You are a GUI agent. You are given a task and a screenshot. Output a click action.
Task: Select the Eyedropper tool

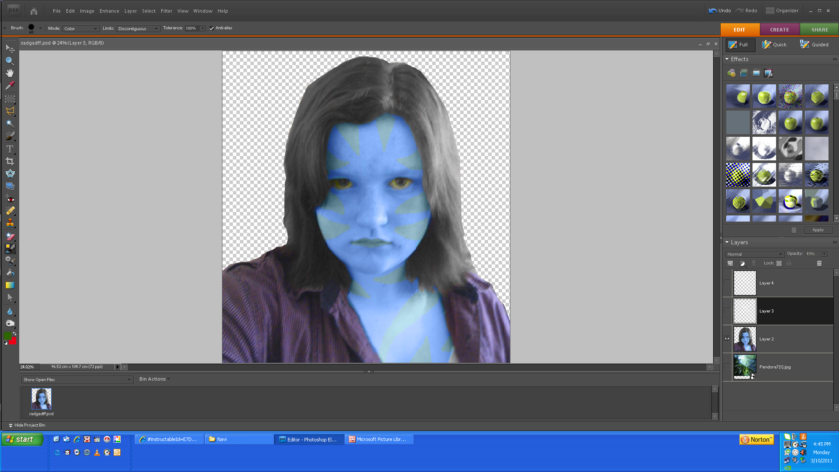[x=10, y=85]
